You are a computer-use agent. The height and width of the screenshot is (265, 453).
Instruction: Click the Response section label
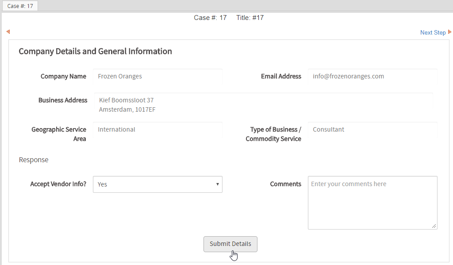click(x=34, y=160)
